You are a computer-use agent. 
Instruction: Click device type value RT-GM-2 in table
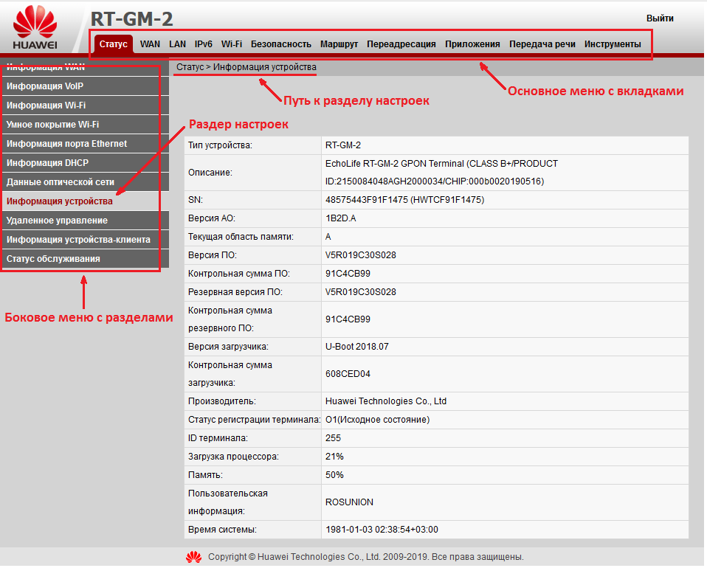pyautogui.click(x=343, y=145)
